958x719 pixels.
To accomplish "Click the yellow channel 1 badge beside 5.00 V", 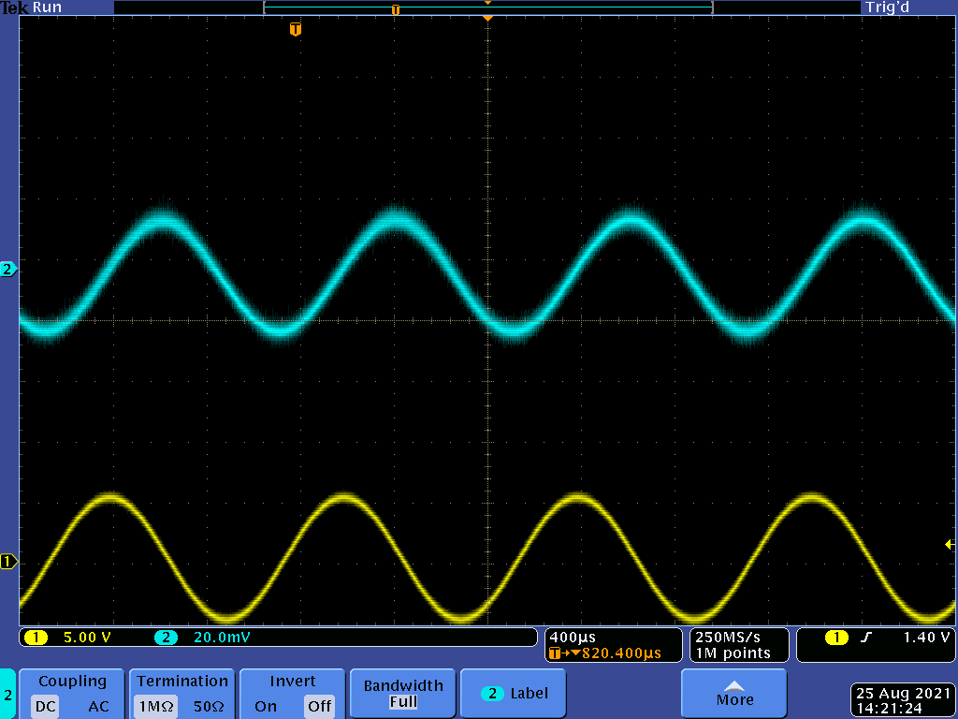I will [36, 638].
